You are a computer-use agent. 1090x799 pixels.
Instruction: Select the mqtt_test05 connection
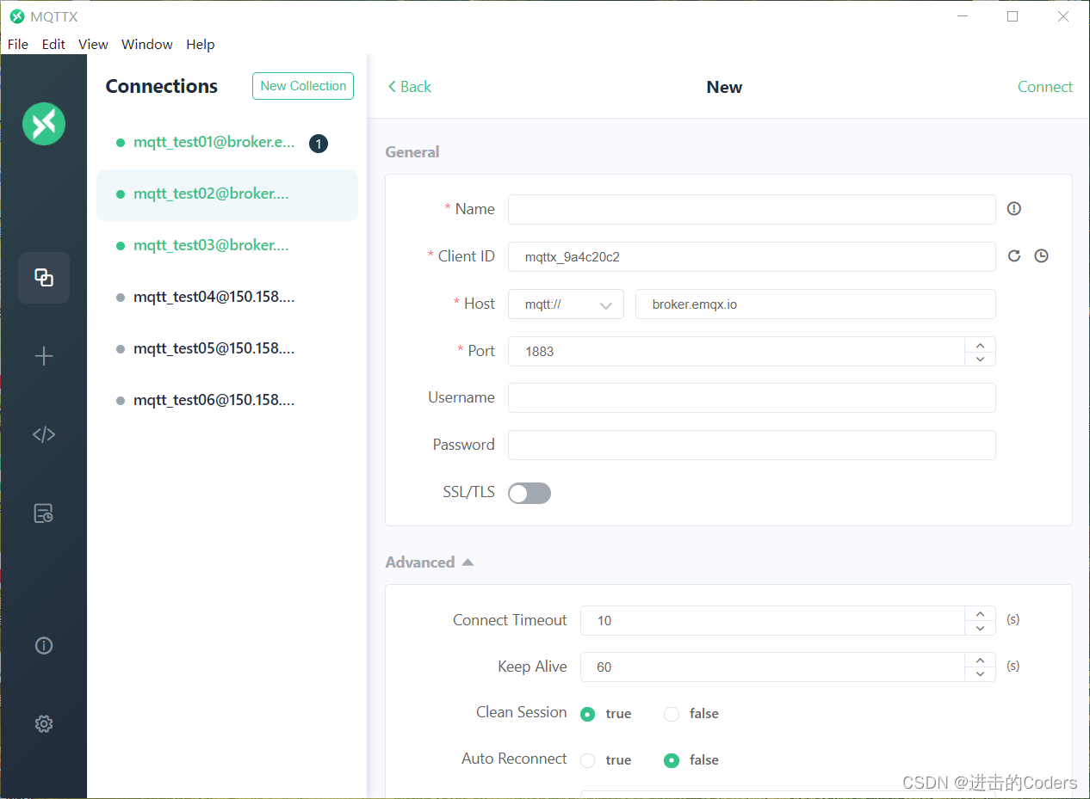[227, 349]
